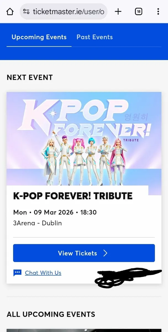The width and height of the screenshot is (168, 332).
Task: Tap the ALL UPCOMING EVENTS section heading
Action: [x=51, y=314]
